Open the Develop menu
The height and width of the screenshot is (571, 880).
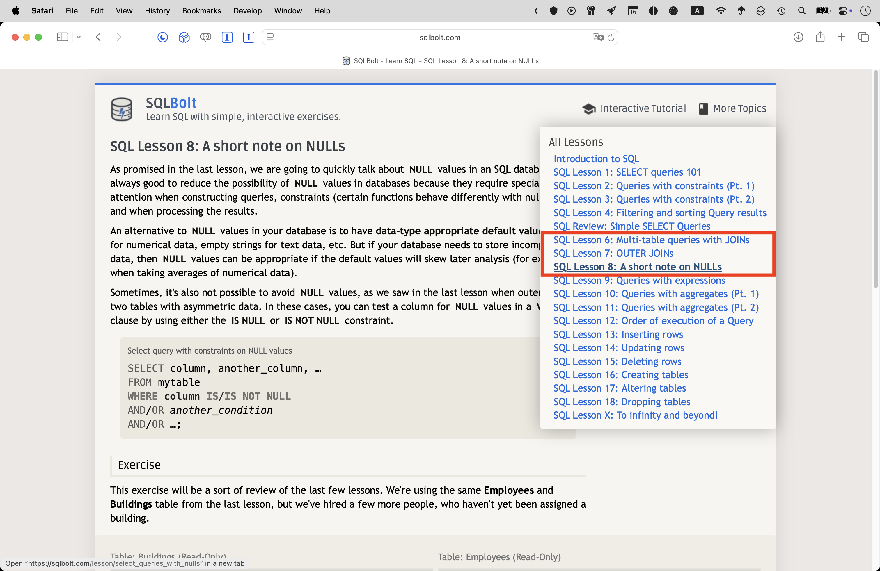click(247, 11)
